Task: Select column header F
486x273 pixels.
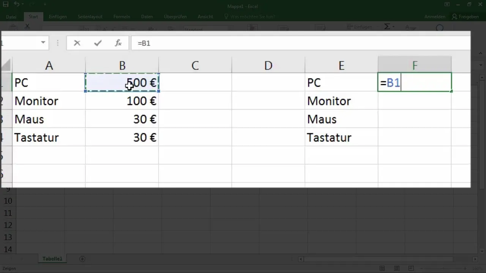Action: 415,65
